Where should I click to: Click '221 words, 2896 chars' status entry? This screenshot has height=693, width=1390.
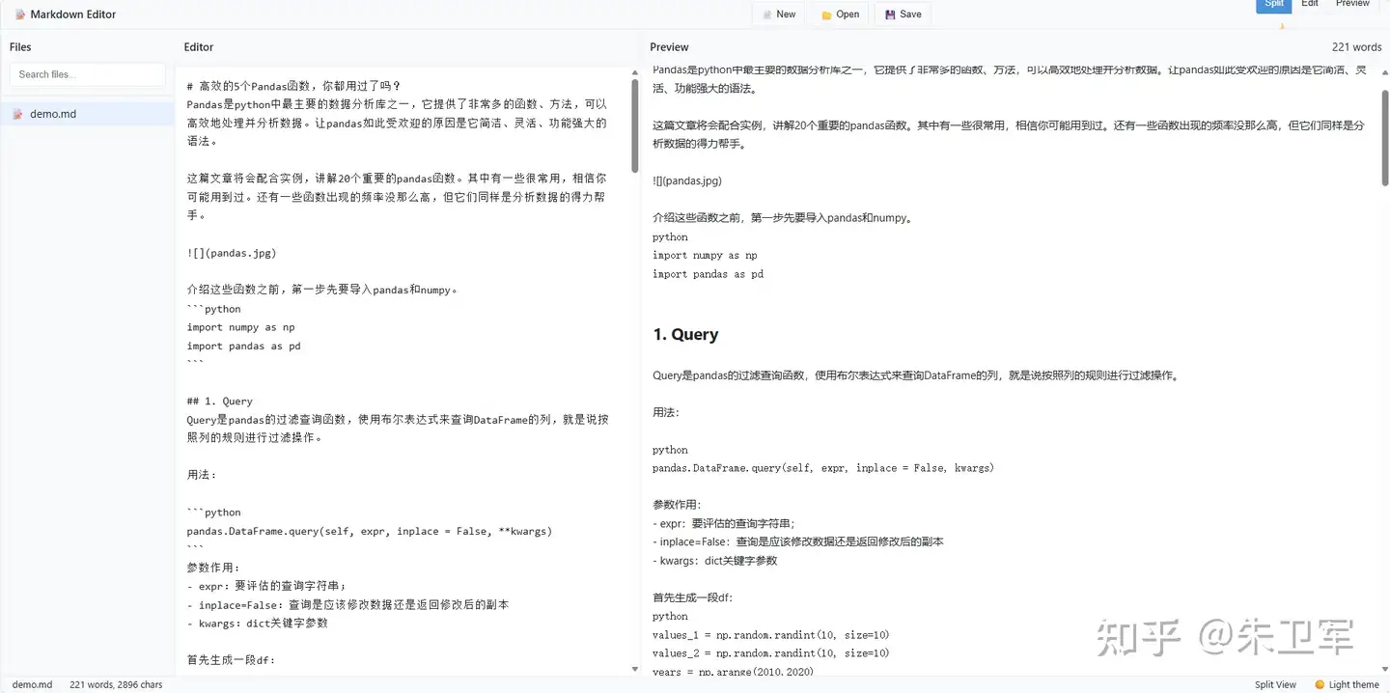coord(116,684)
